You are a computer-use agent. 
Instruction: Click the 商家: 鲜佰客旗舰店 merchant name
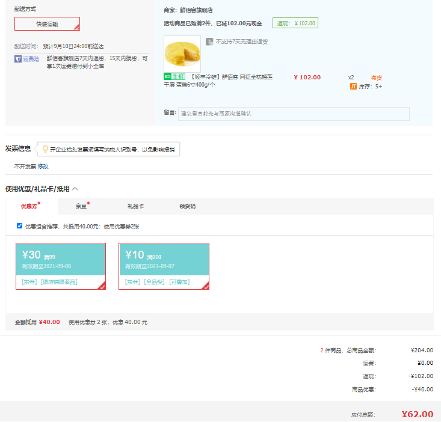pos(188,10)
